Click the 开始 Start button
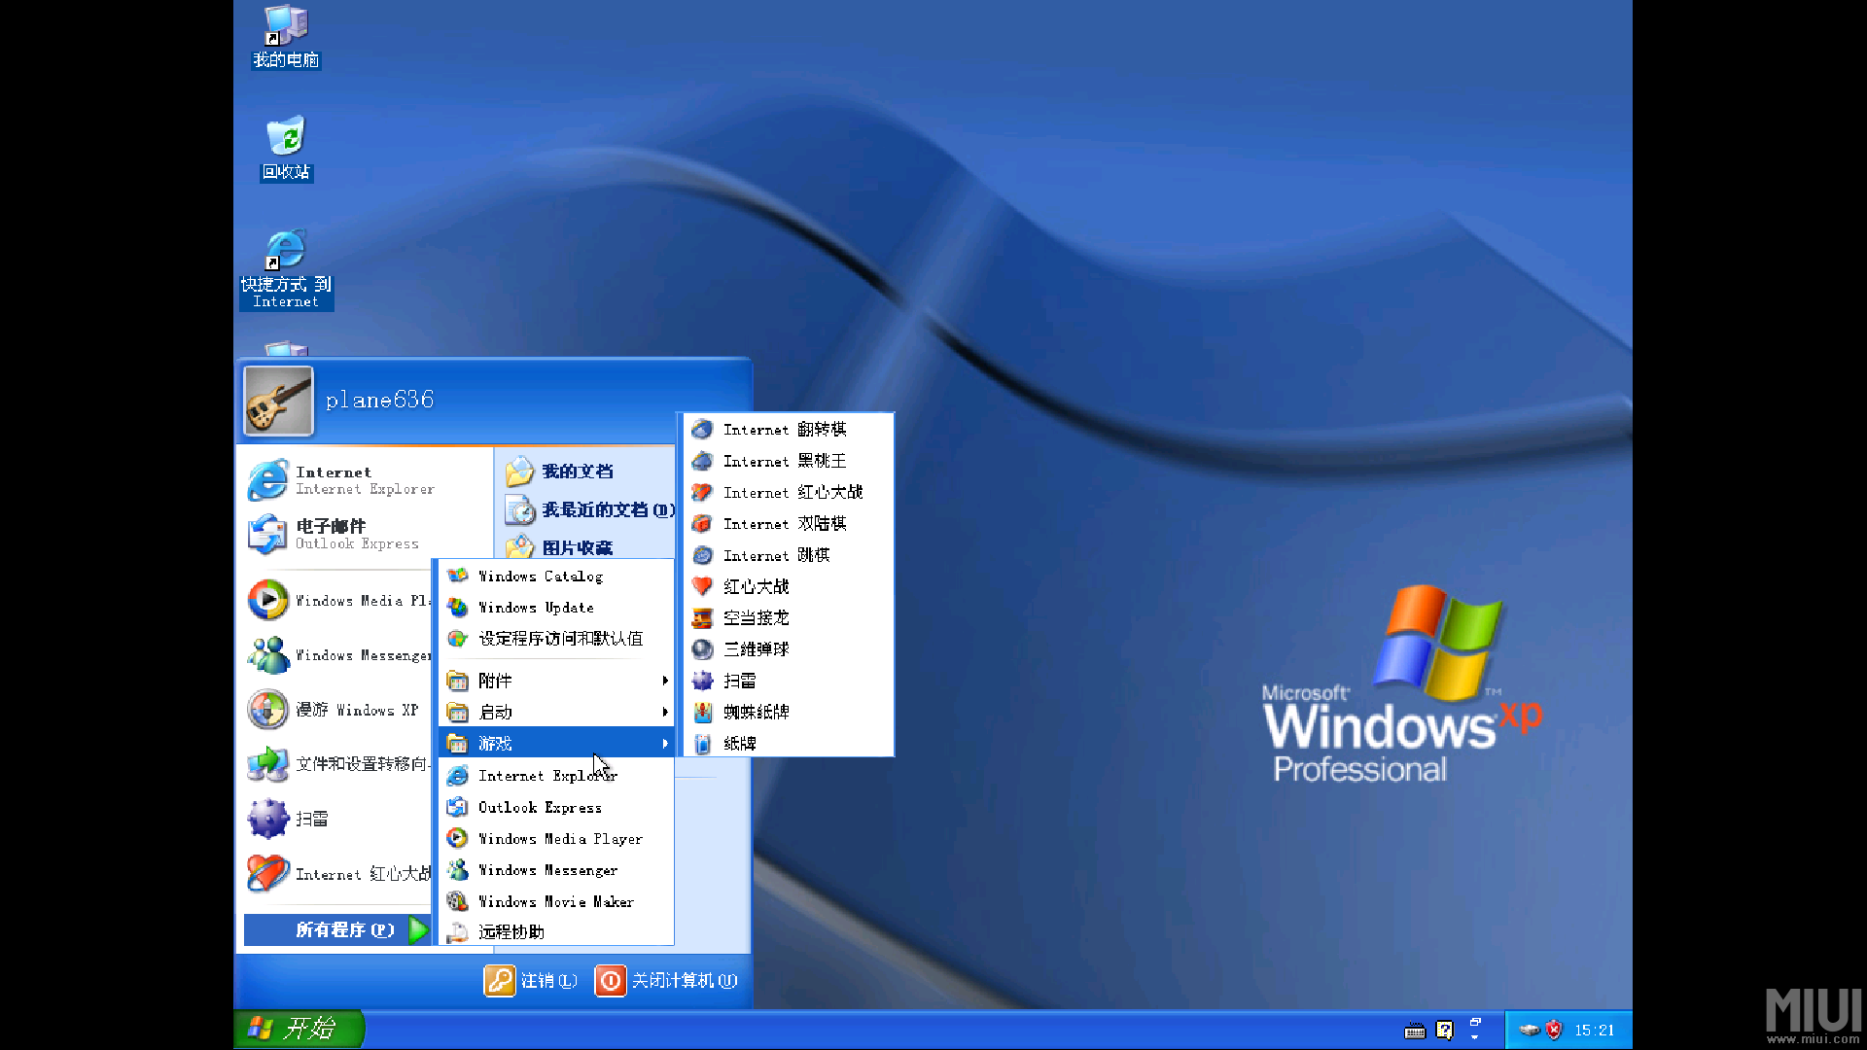This screenshot has height=1050, width=1867. pos(299,1029)
